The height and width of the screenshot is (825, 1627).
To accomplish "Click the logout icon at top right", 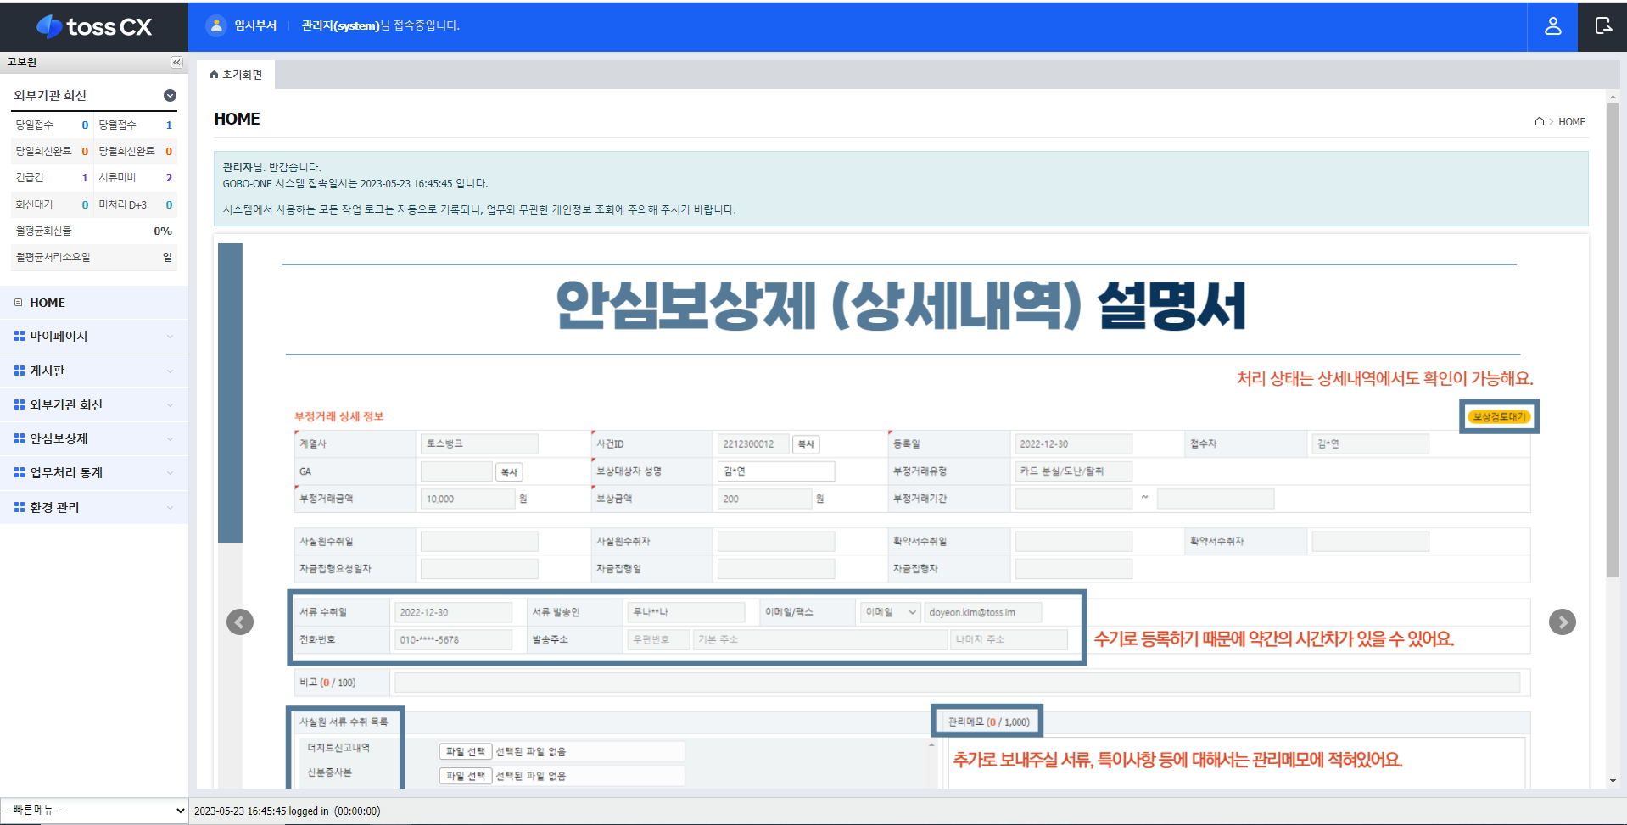I will [x=1602, y=26].
